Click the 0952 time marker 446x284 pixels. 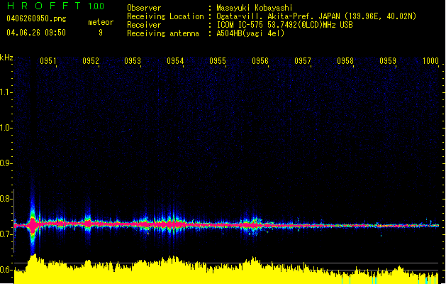91,60
